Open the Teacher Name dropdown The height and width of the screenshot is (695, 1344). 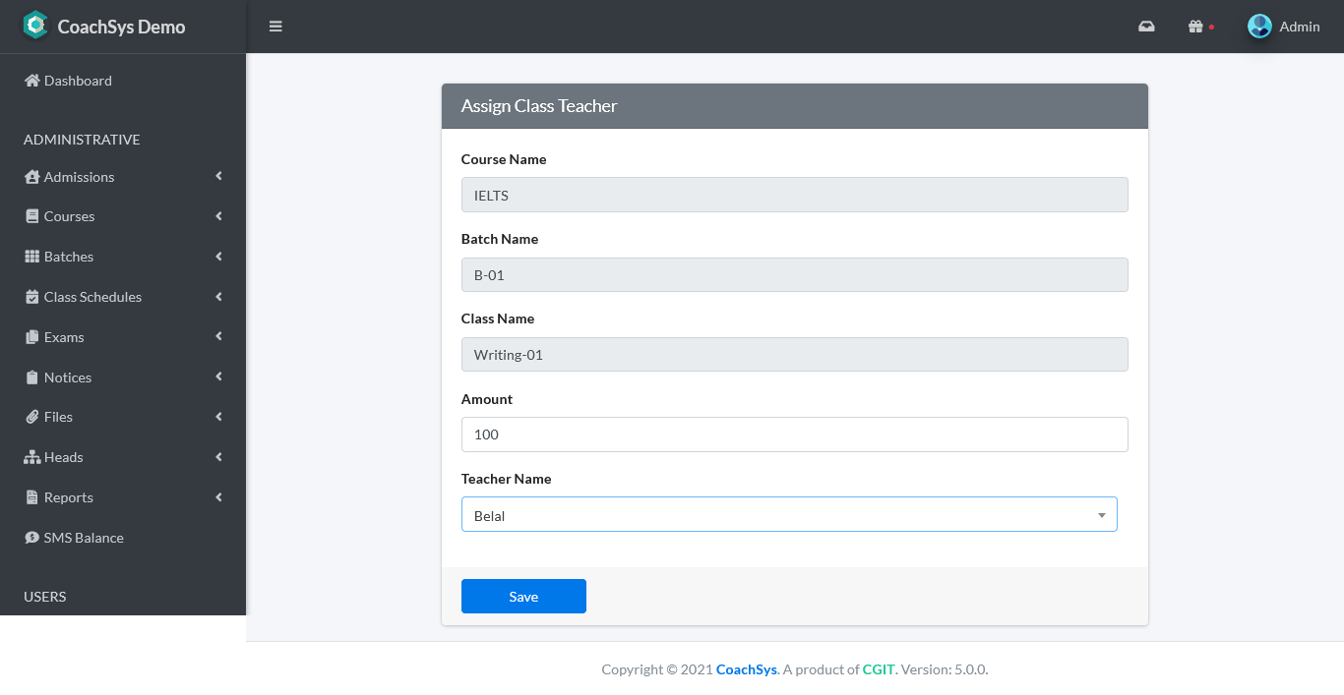pyautogui.click(x=789, y=515)
